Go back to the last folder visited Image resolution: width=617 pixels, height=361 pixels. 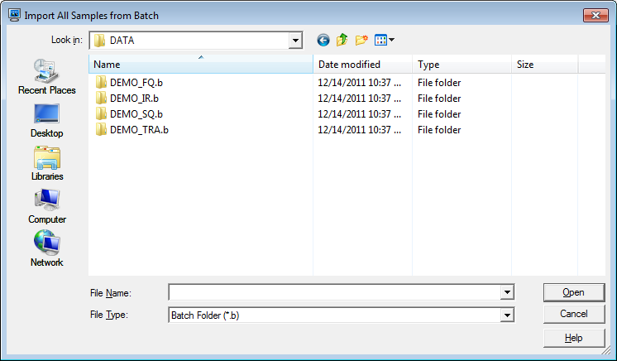point(323,40)
